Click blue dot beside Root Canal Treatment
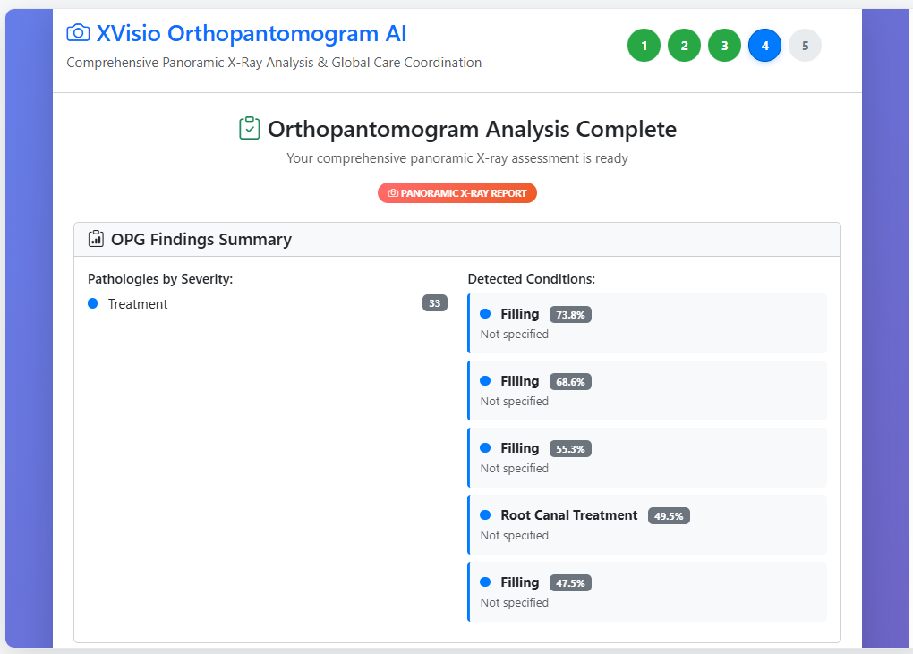The image size is (913, 654). pos(485,515)
